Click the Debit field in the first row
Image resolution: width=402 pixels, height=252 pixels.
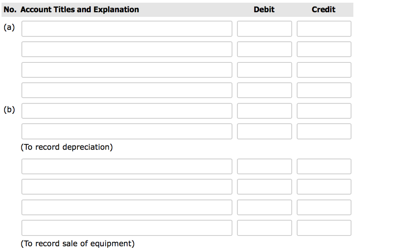(264, 28)
